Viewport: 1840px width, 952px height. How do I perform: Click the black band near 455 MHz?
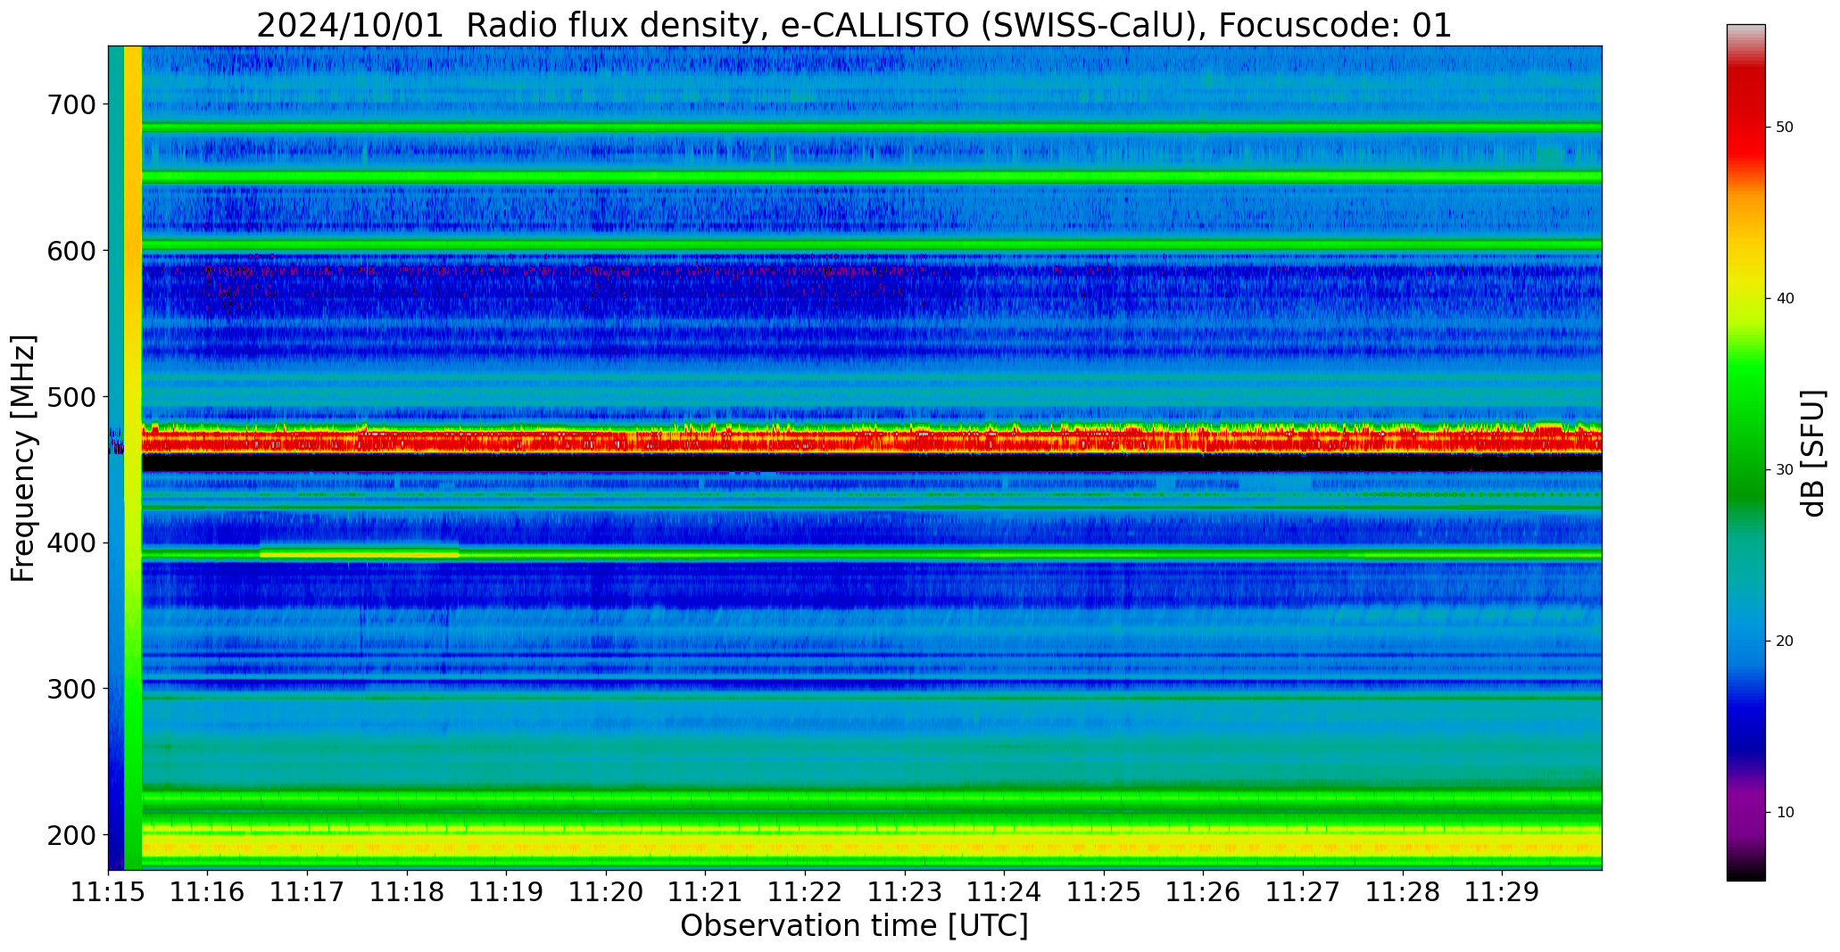872,462
